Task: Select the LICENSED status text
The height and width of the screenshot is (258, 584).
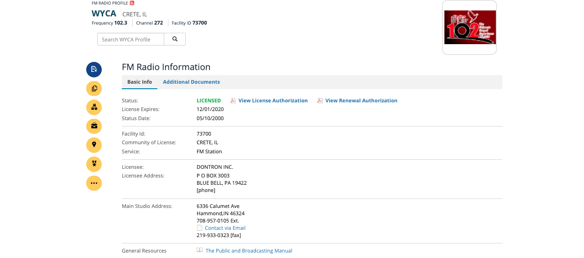Action: click(209, 101)
